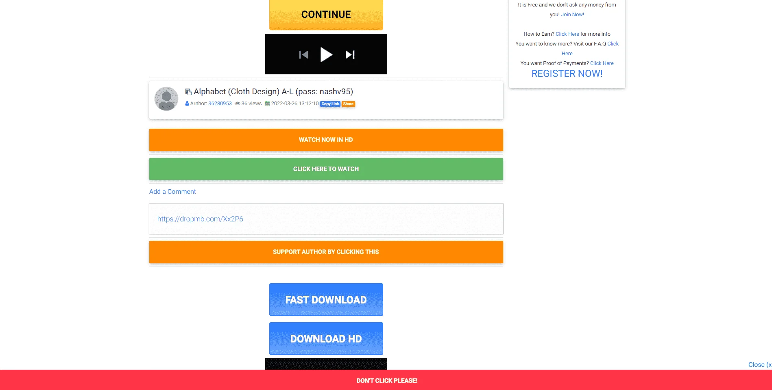Click the red DON'T CLICK PLEASE banner
The image size is (772, 390).
coord(386,380)
